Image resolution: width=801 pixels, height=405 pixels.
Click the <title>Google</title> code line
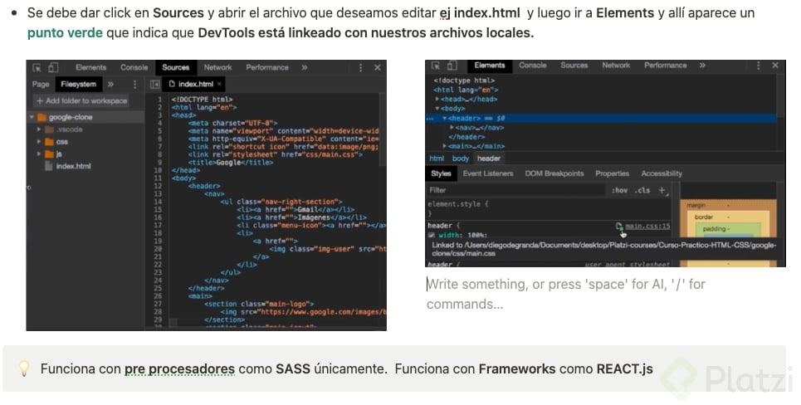[231, 163]
